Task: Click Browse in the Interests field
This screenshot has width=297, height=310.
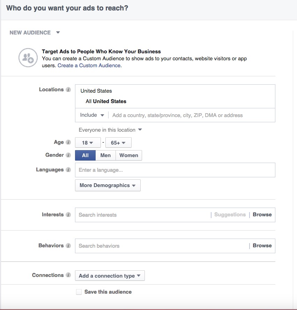Action: pos(262,215)
